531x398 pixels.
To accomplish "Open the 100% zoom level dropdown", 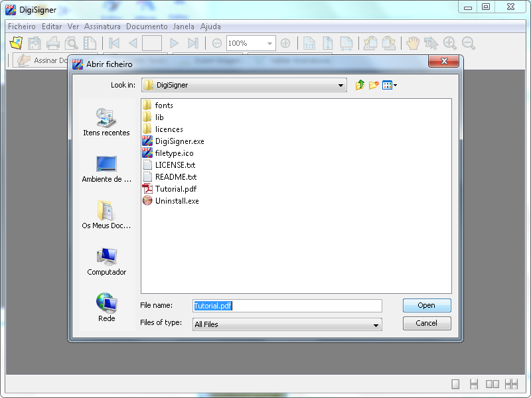I will coord(270,44).
